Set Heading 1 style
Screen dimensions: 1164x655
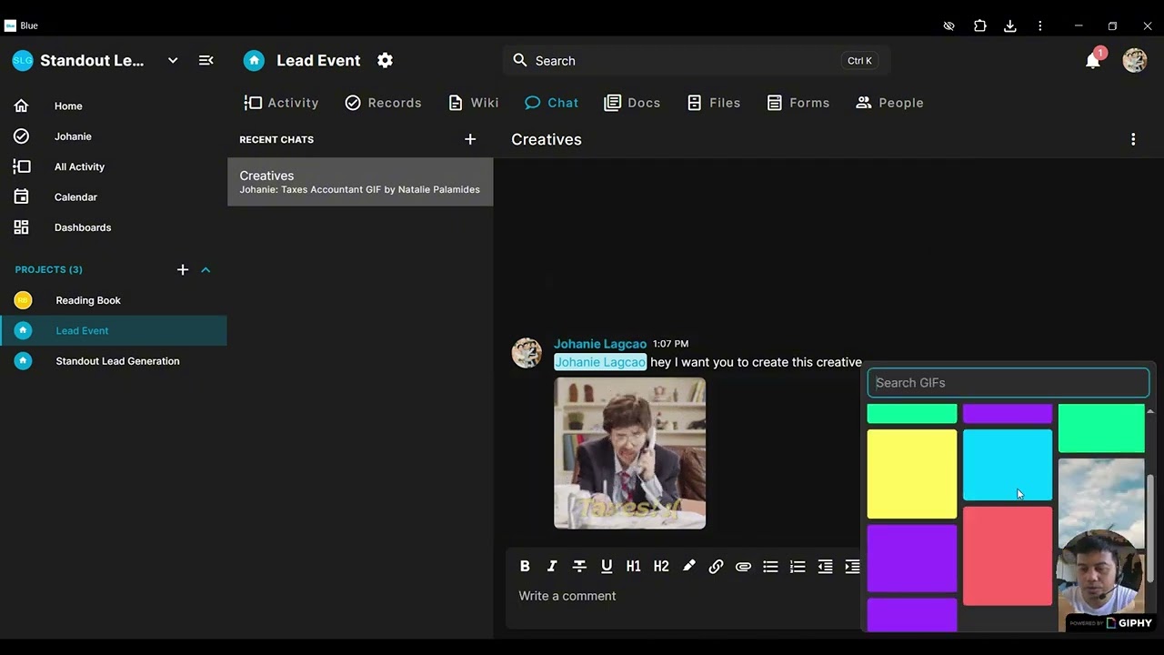pos(634,566)
